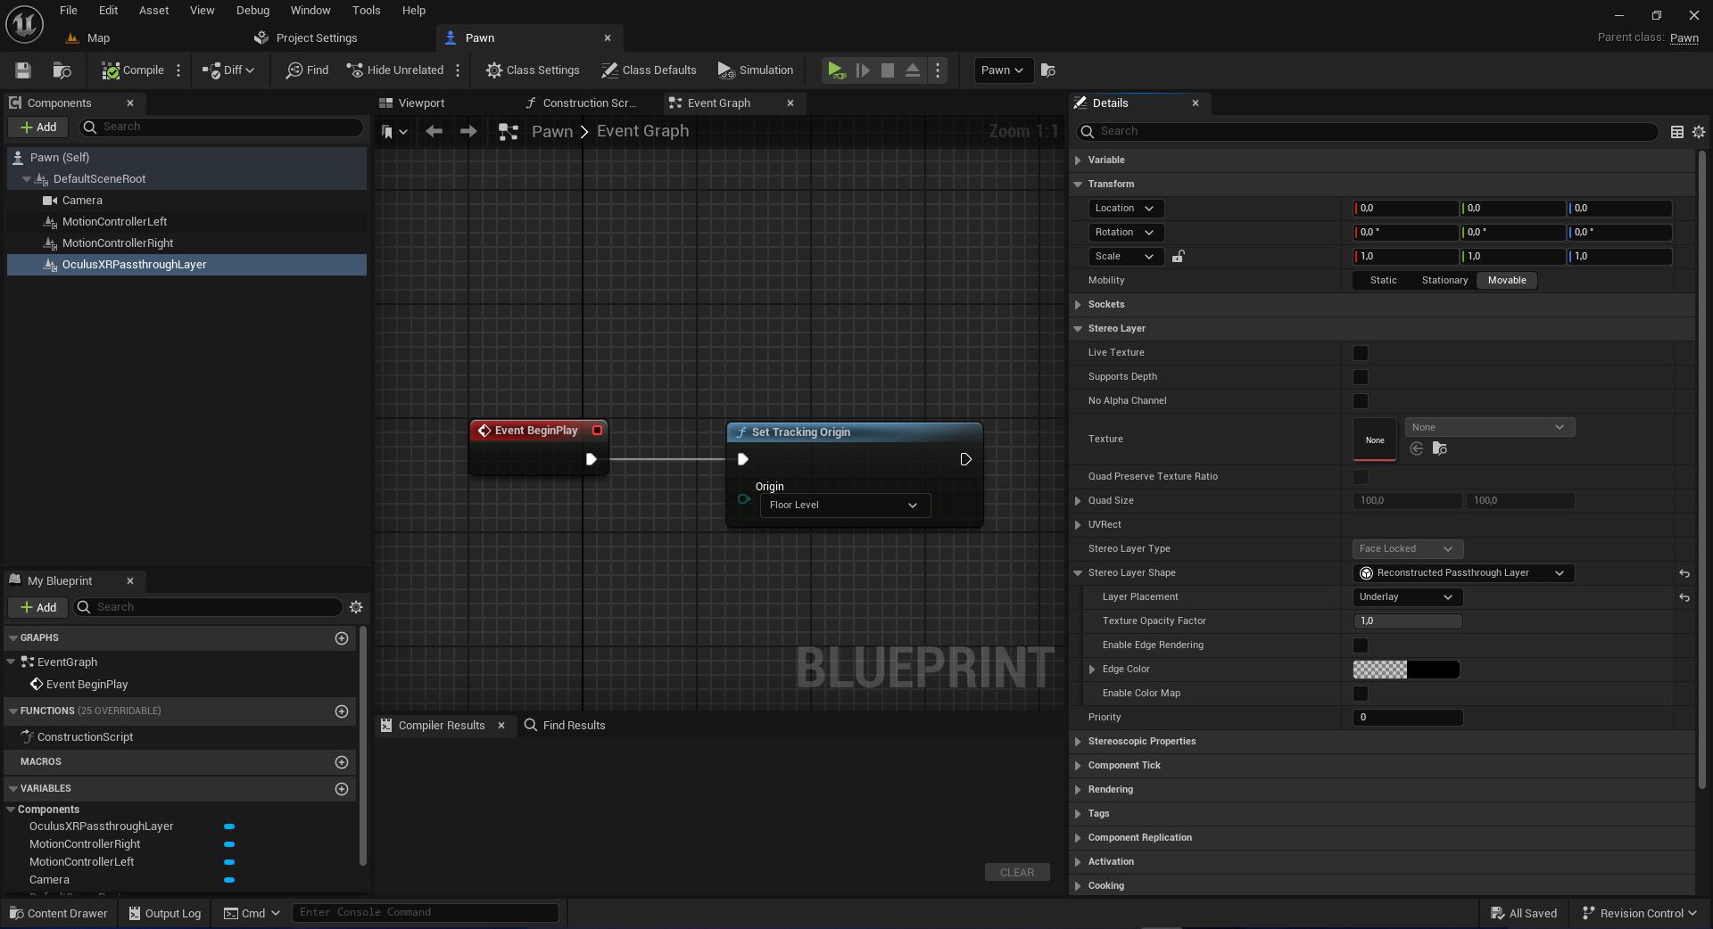Click the Edge Color swatch

[1406, 670]
